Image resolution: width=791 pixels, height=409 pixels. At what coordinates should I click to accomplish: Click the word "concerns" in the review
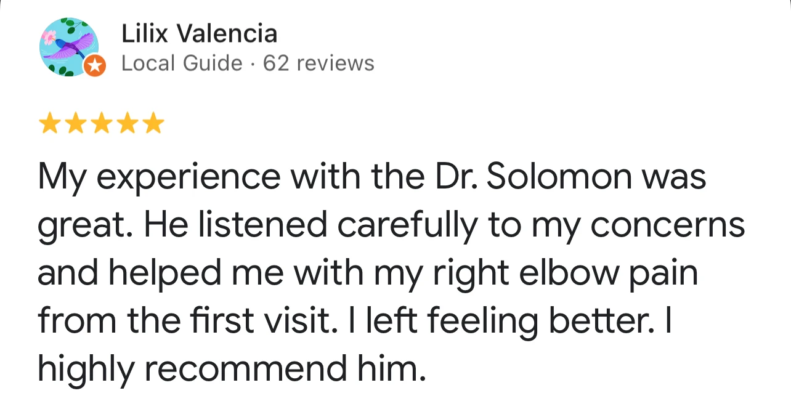click(668, 225)
